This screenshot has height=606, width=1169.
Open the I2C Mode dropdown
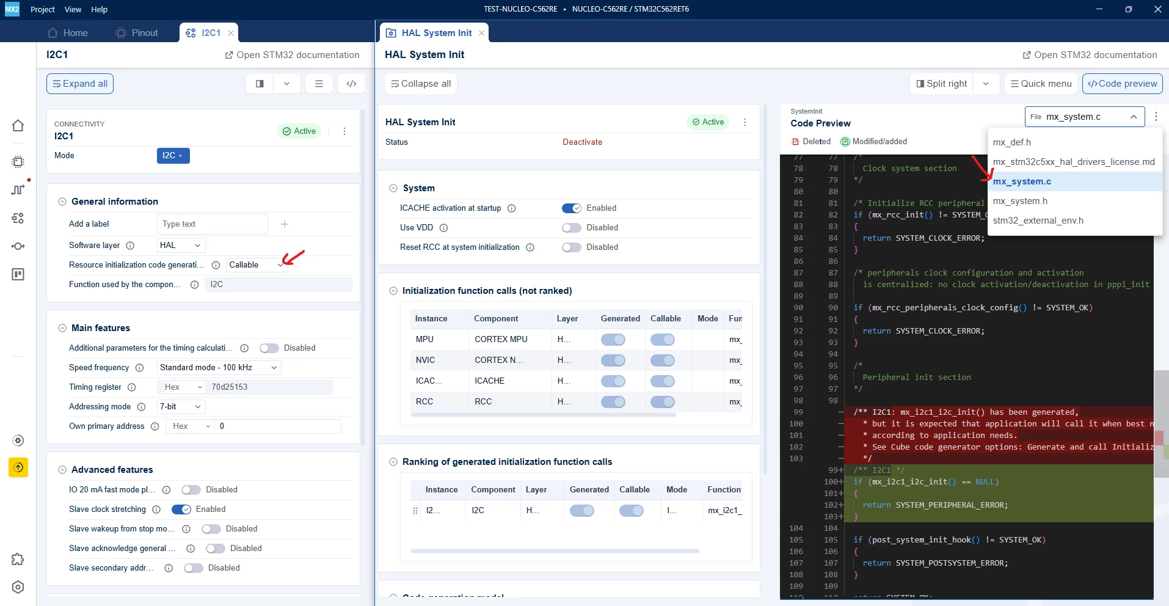coord(173,156)
